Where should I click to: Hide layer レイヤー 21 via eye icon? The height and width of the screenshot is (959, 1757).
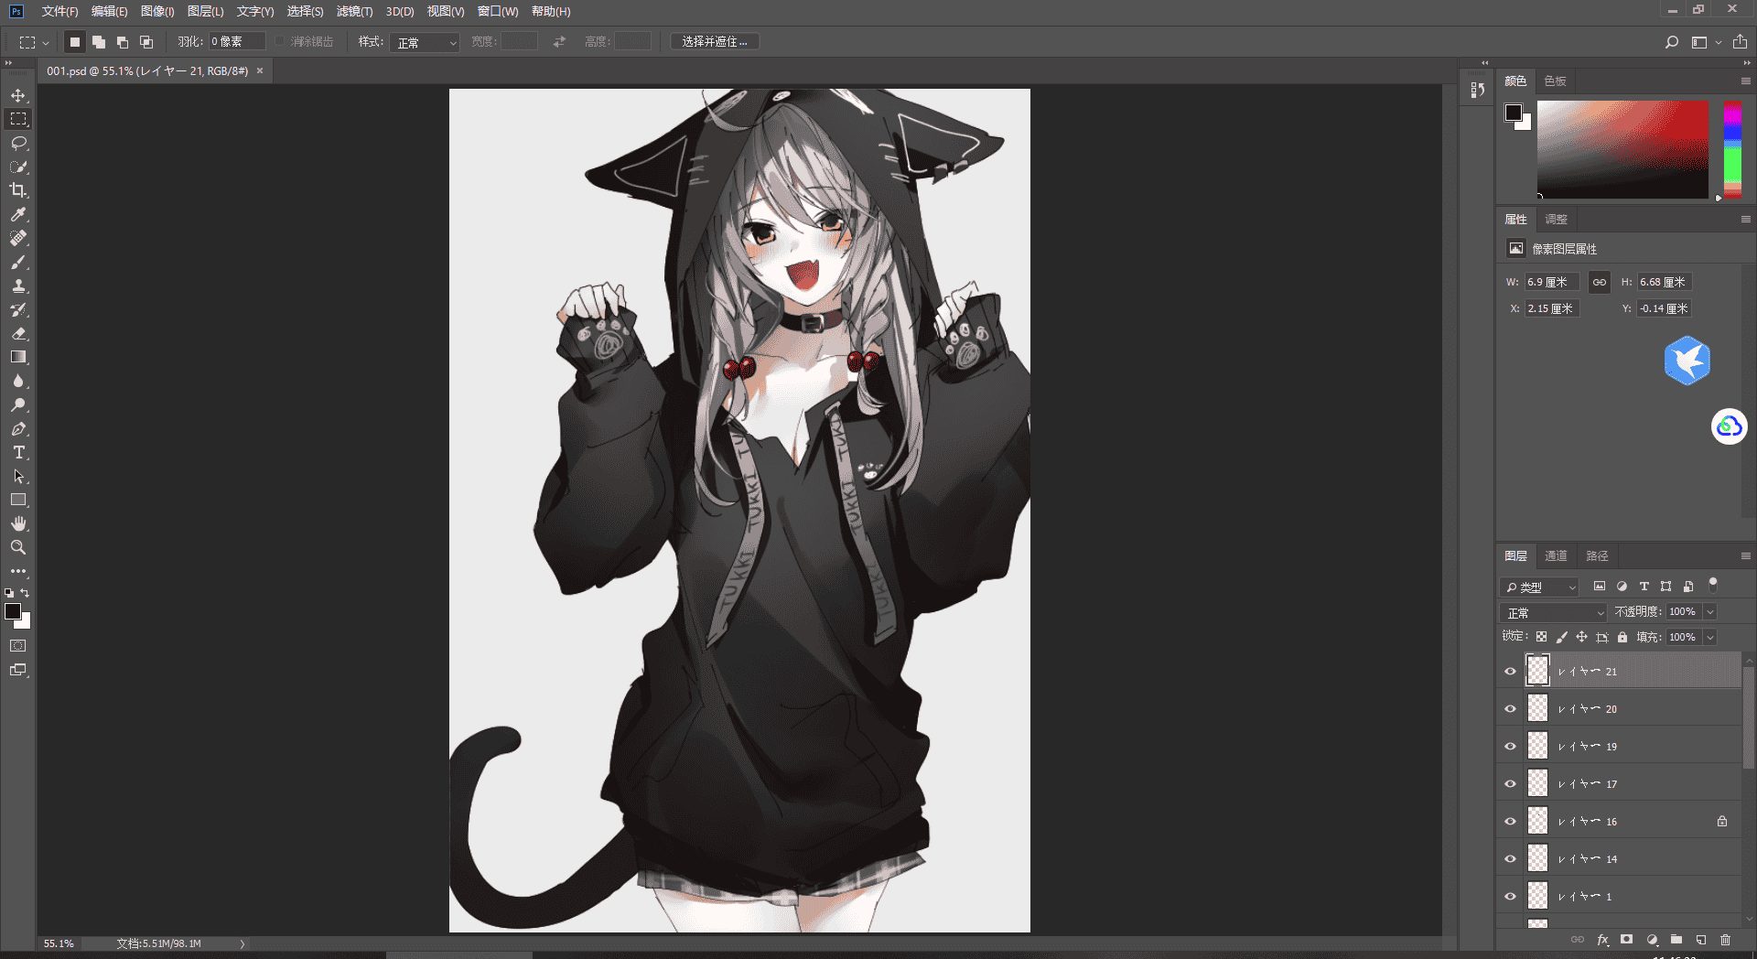pyautogui.click(x=1510, y=671)
